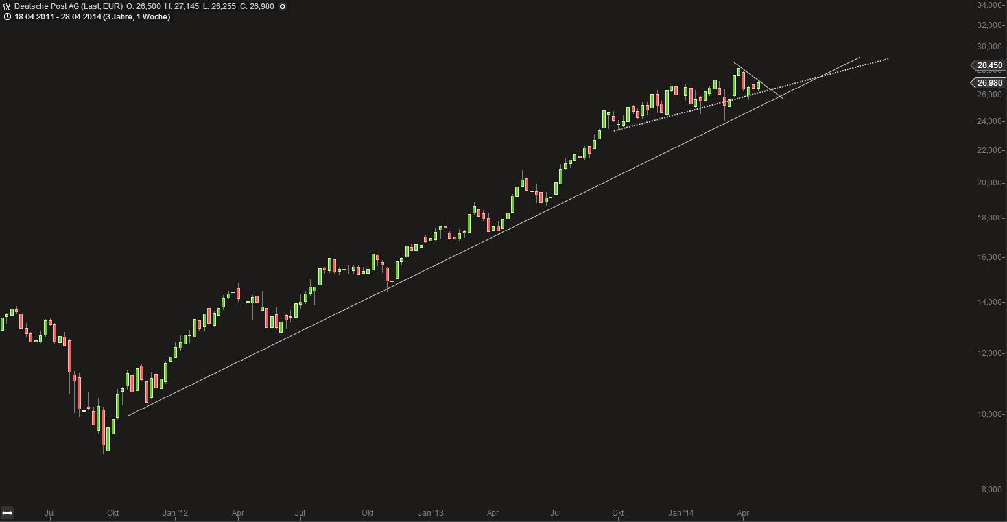The image size is (1007, 522).
Task: Click the round target button after the close value
Action: point(283,6)
